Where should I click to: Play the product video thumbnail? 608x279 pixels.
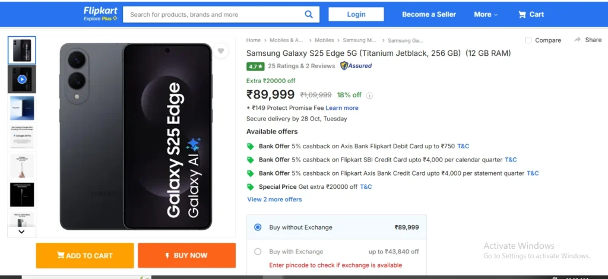(x=22, y=79)
